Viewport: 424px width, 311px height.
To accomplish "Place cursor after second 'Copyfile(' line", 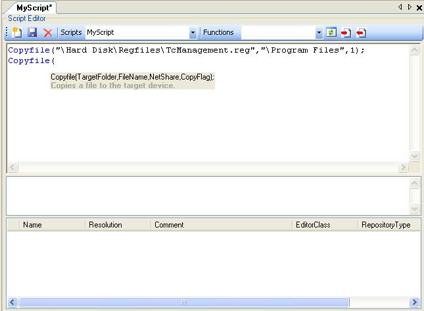I will point(55,61).
